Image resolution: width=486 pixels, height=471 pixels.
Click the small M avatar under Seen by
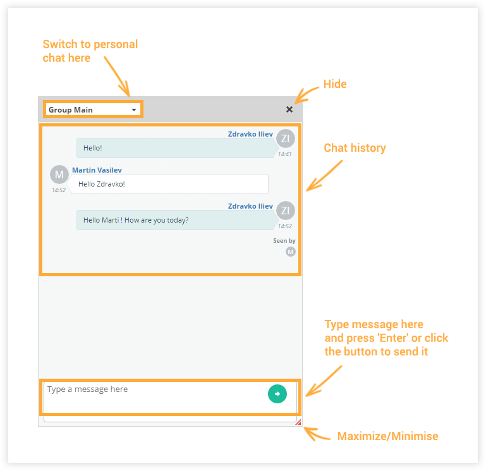pos(291,252)
